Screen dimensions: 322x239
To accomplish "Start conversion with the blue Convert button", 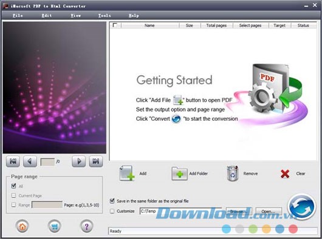I will [x=301, y=207].
